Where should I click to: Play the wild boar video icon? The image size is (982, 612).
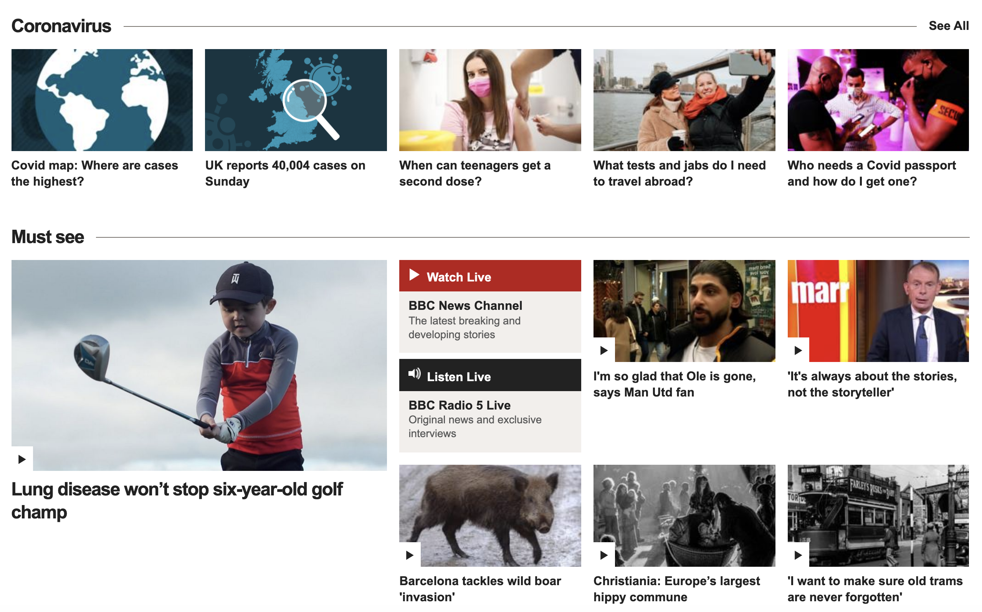click(410, 555)
